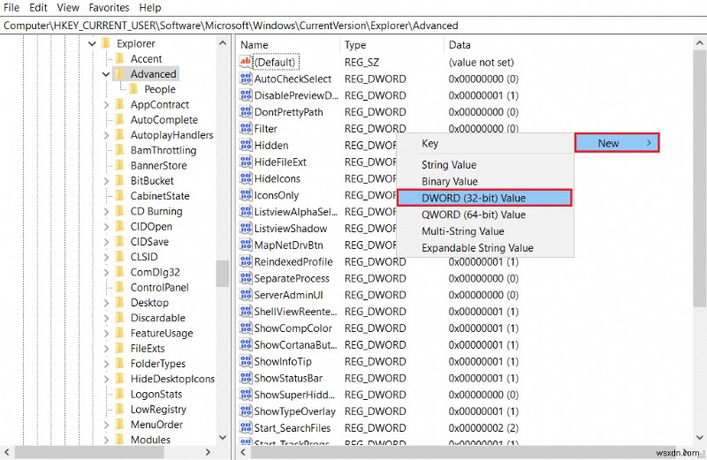The height and width of the screenshot is (460, 707).
Task: Collapse the Explorer tree node
Action: pyautogui.click(x=92, y=43)
